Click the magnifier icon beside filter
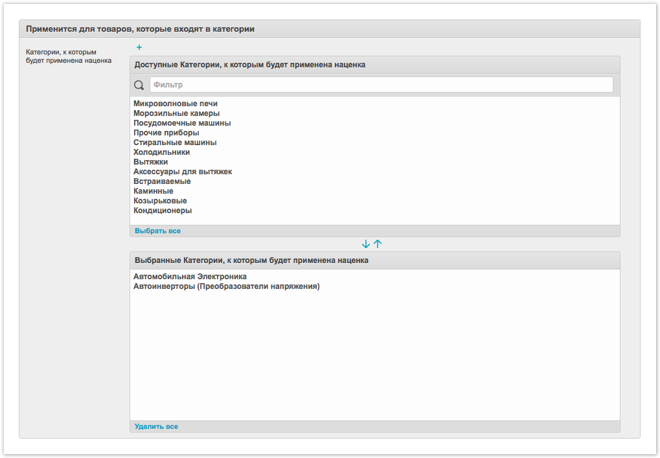Screen dimensions: 660x458 click(139, 85)
